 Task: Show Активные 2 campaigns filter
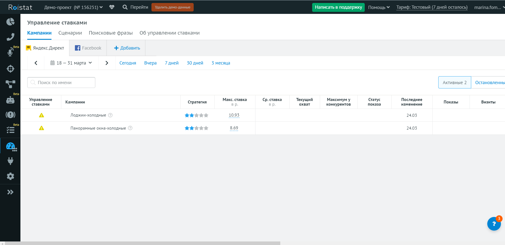pos(454,82)
